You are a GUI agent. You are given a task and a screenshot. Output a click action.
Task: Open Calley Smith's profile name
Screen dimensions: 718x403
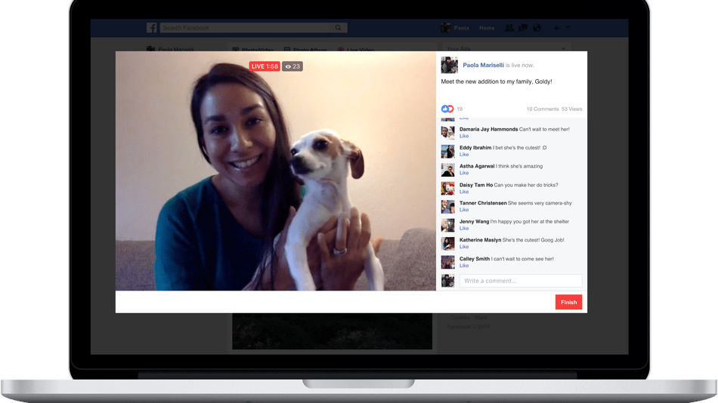coord(475,258)
